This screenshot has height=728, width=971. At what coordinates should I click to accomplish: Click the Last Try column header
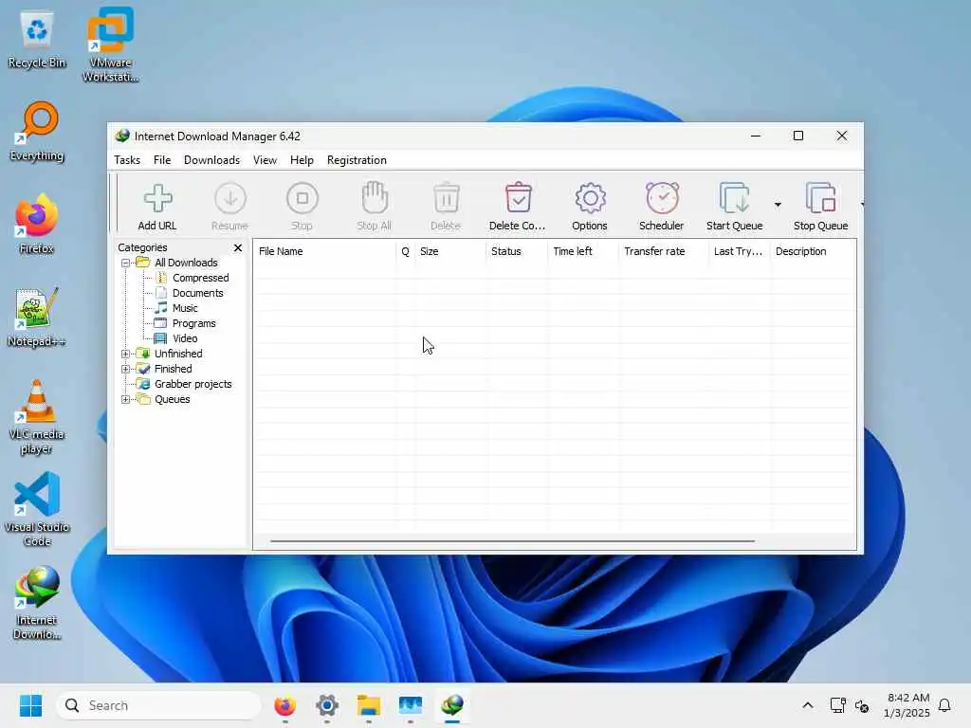pyautogui.click(x=740, y=251)
